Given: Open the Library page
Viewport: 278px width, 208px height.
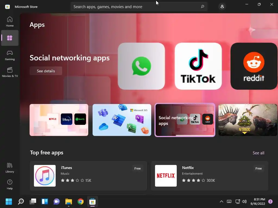Looking at the screenshot, I should [10, 168].
